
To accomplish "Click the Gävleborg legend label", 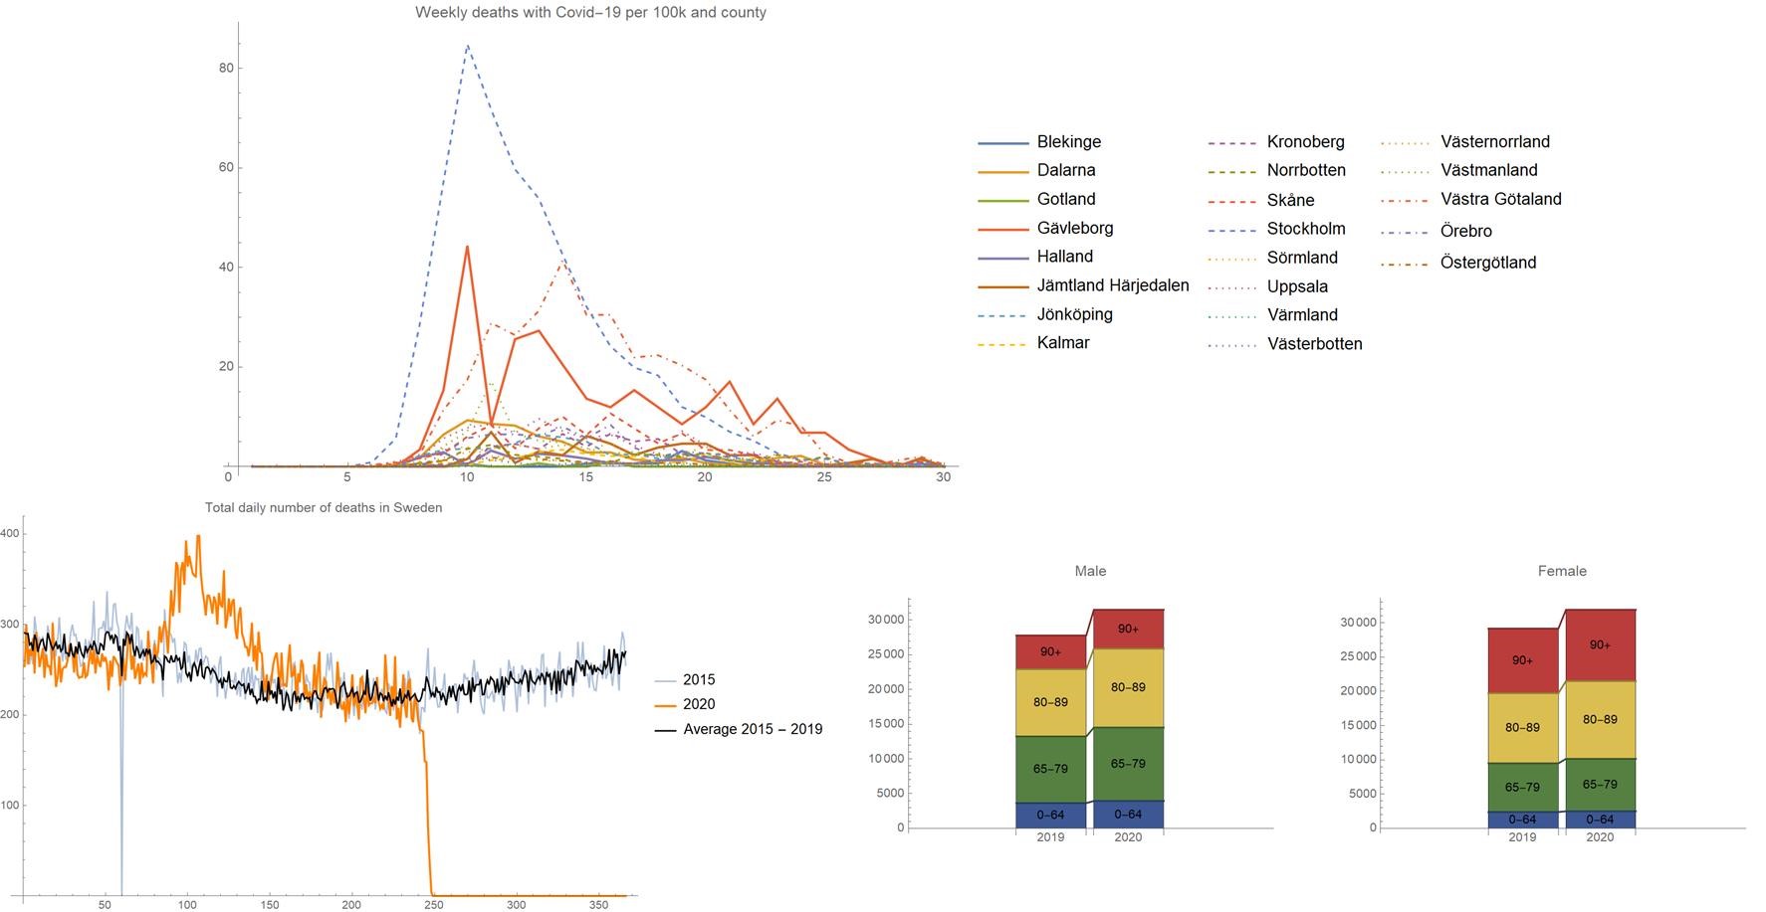I will 1074,229.
